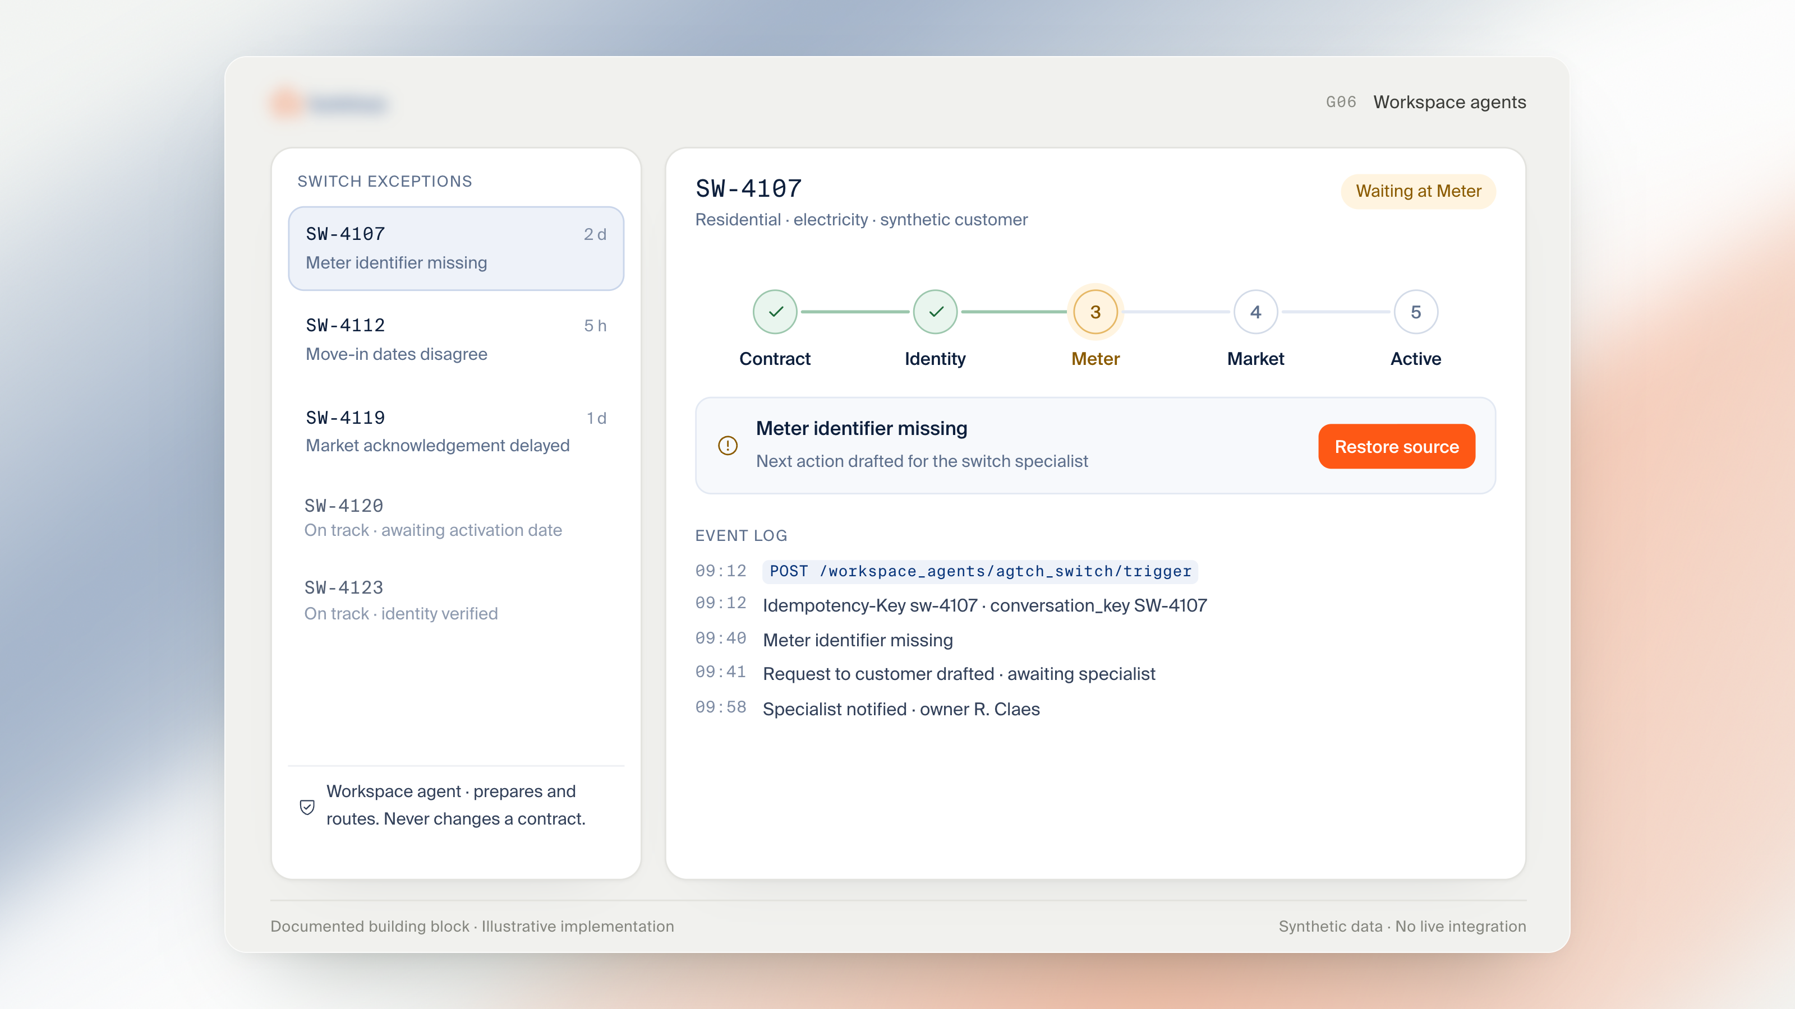1795x1009 pixels.
Task: Click the warning icon beside Meter identifier missing
Action: (x=728, y=446)
